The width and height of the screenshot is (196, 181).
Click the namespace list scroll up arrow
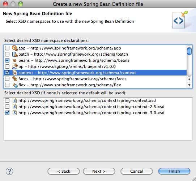tap(189, 79)
